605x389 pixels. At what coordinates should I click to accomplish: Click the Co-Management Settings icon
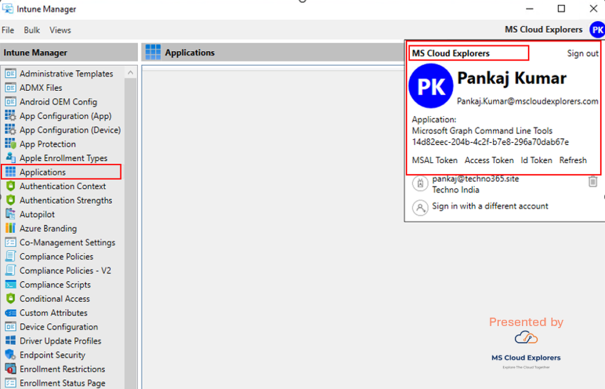click(x=11, y=242)
